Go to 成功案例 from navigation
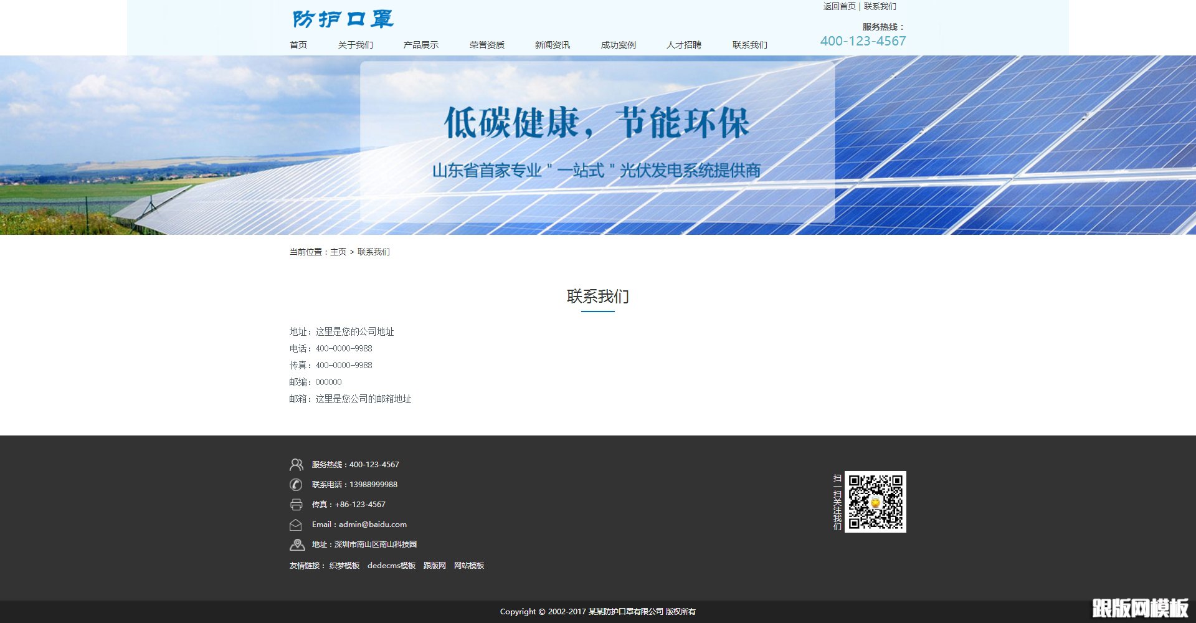Image resolution: width=1196 pixels, height=623 pixels. [x=619, y=44]
